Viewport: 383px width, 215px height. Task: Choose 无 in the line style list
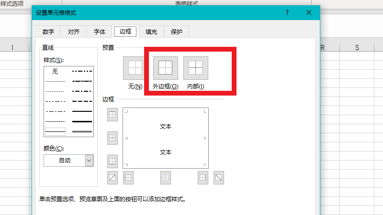pyautogui.click(x=55, y=71)
